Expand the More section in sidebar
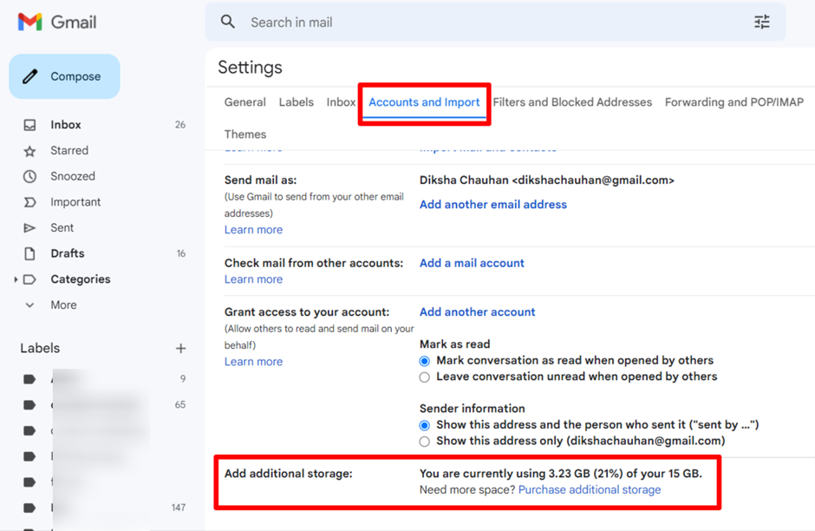The height and width of the screenshot is (531, 815). [63, 305]
